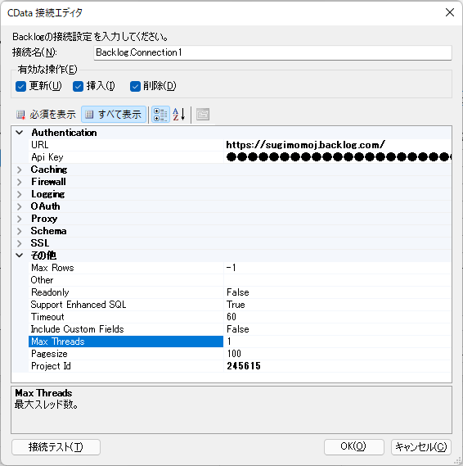This screenshot has width=463, height=466.
Task: Expand the Caching section
Action: pyautogui.click(x=20, y=170)
